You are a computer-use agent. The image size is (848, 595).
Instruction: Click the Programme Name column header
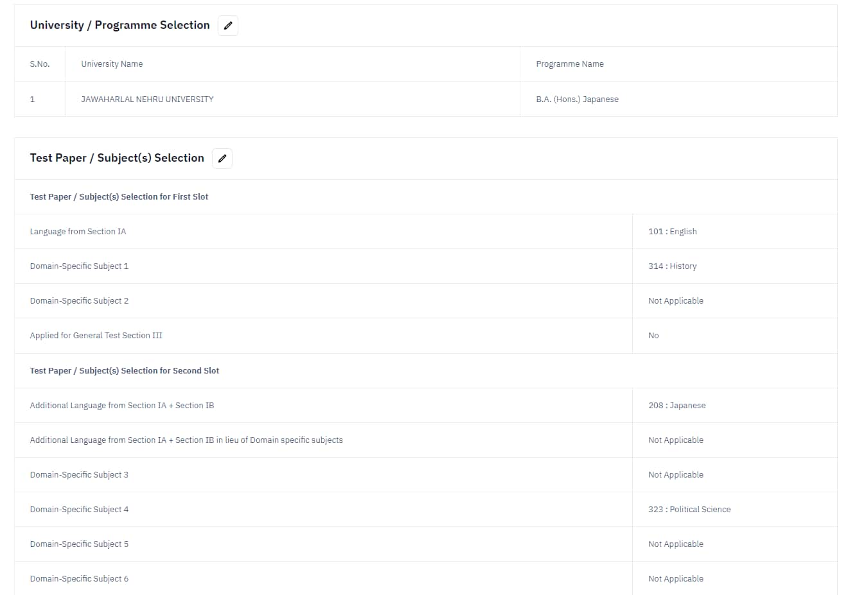[x=569, y=64]
